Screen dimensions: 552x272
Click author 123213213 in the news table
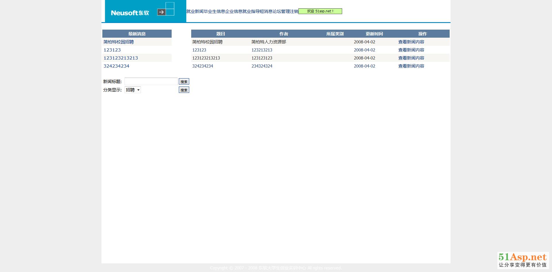coord(262,50)
